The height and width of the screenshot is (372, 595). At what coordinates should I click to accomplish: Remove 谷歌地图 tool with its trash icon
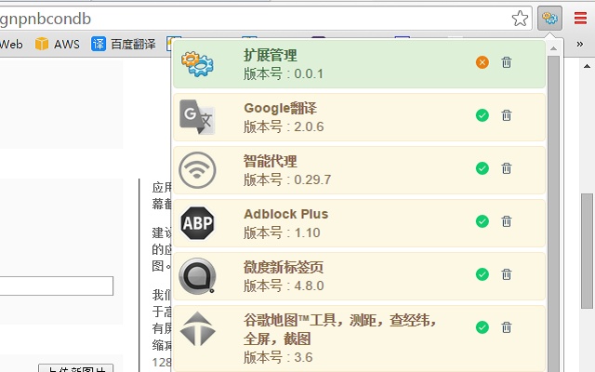(506, 327)
